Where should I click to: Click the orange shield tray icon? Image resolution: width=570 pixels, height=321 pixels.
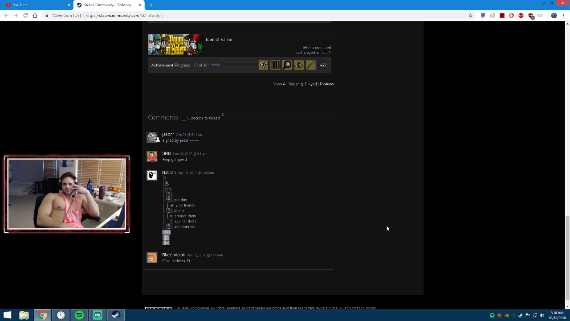pos(499,315)
